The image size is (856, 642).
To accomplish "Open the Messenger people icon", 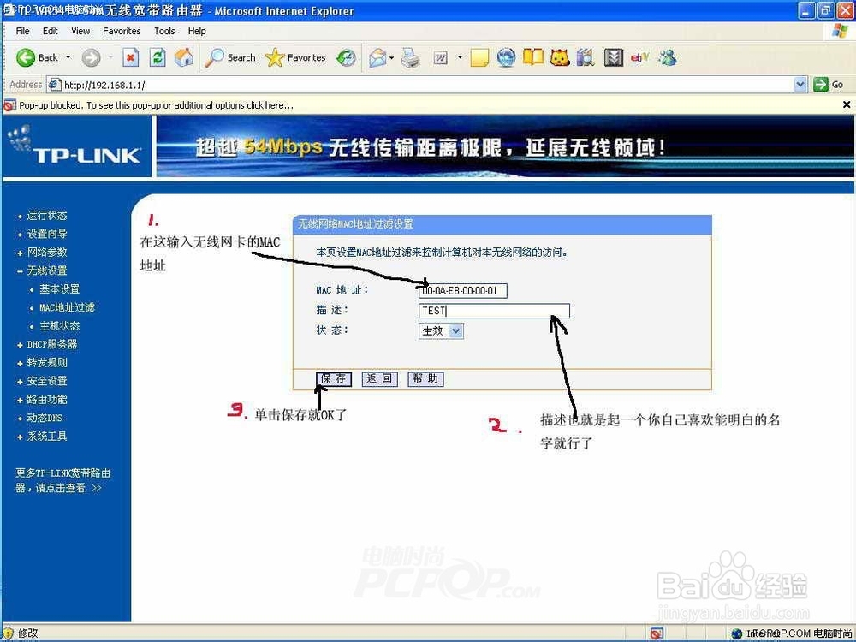I will click(x=667, y=57).
